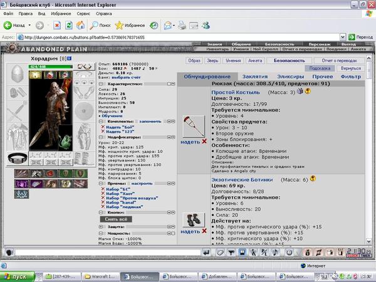The width and height of the screenshot is (376, 282).
Task: Click the helmet equipment slot
Action: 18,74
